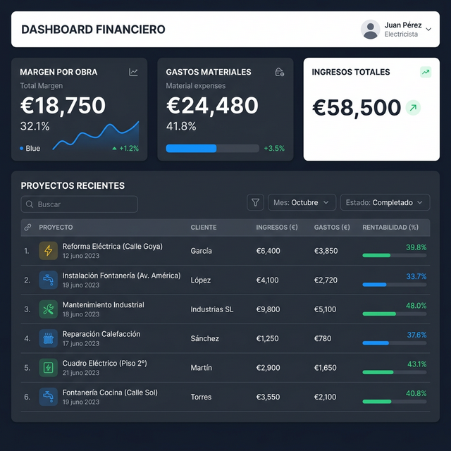Click the user avatar icon for Juan Pérez
This screenshot has height=451, width=451.
[371, 30]
